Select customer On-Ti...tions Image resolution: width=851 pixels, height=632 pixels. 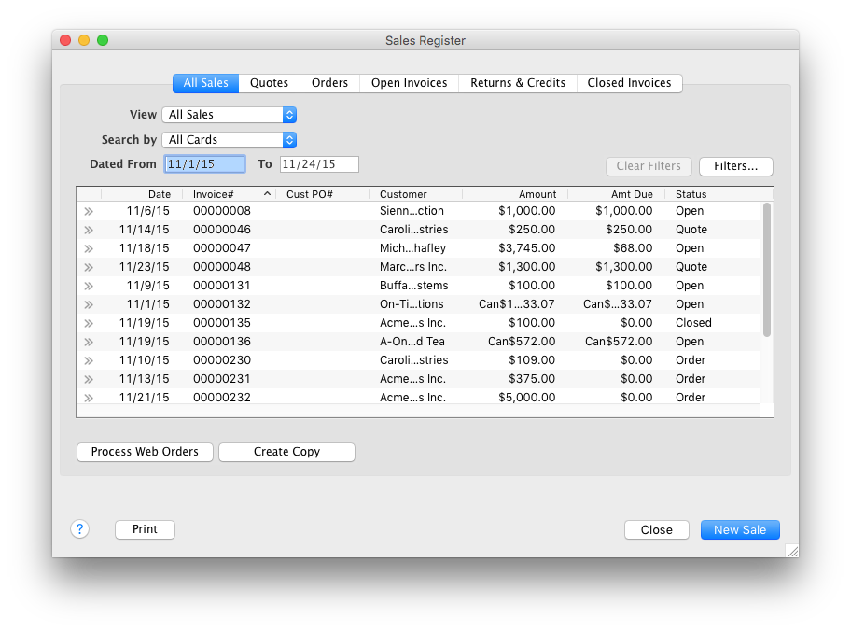(412, 304)
